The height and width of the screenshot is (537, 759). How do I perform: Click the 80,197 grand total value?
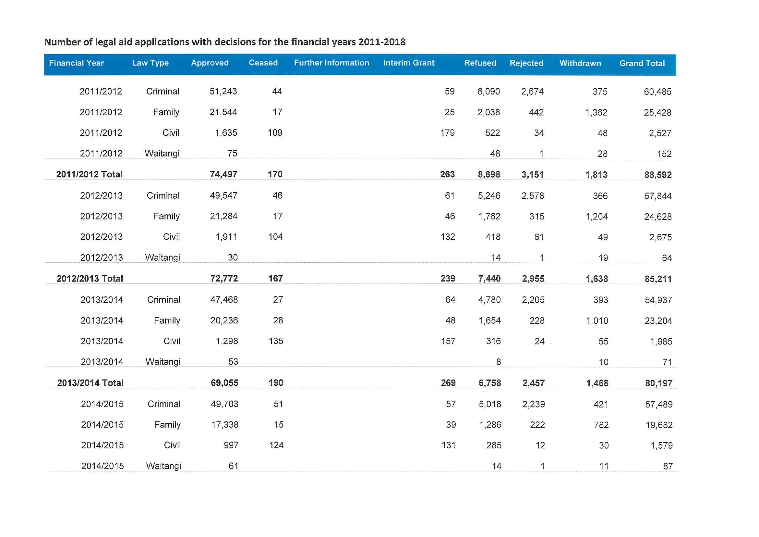pyautogui.click(x=658, y=383)
